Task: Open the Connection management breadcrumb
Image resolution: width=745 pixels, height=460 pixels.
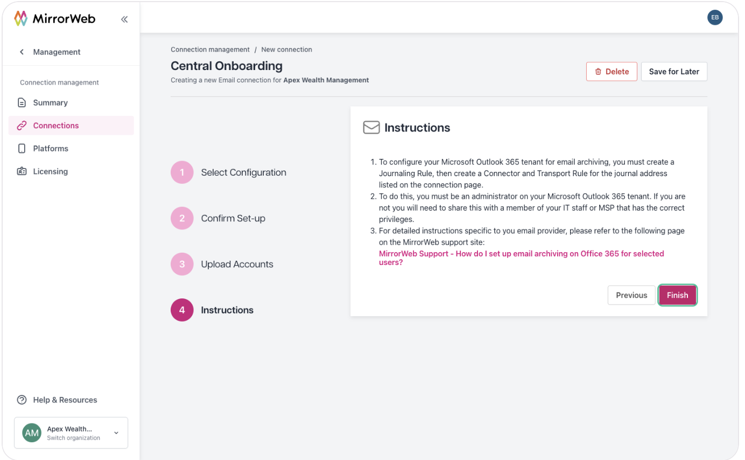Action: point(210,50)
